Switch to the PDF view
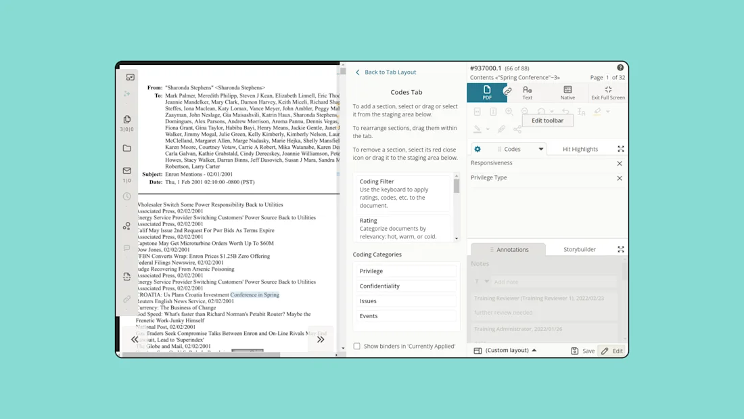This screenshot has height=419, width=744. pos(487,93)
